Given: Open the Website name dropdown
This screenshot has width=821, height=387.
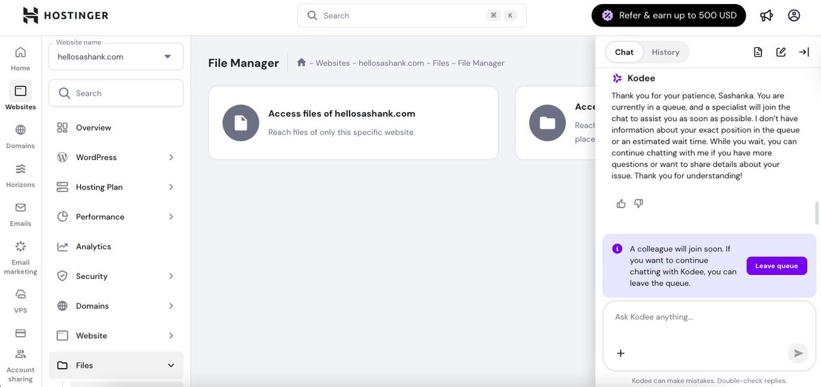Looking at the screenshot, I should (116, 56).
